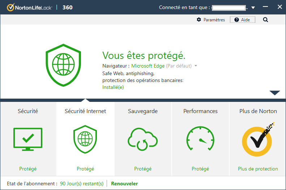Select the Sécurité tab title

pos(28,111)
